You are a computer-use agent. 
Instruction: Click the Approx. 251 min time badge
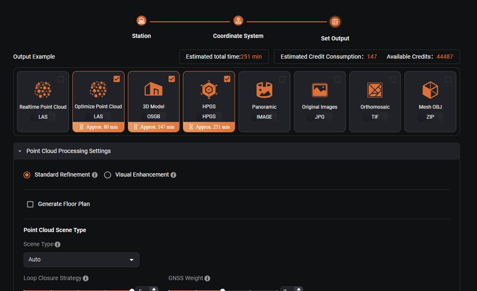click(209, 127)
